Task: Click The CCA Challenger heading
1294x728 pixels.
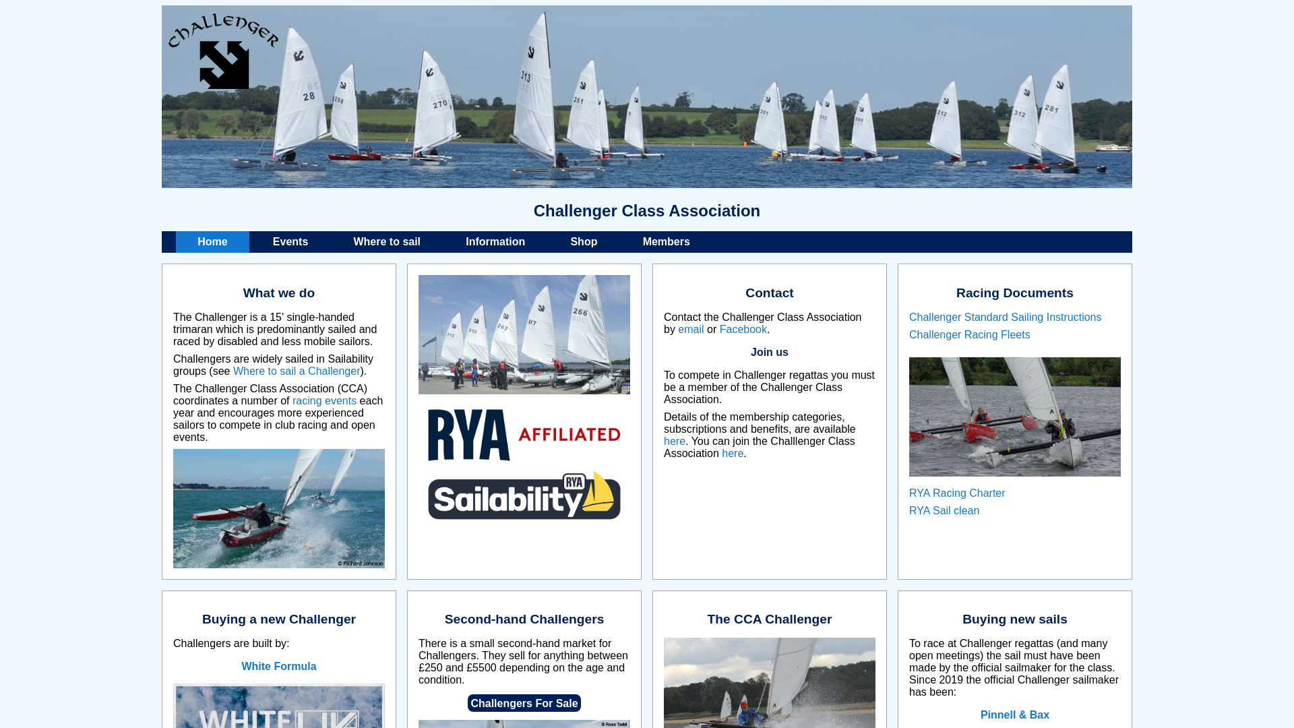Action: 770,619
